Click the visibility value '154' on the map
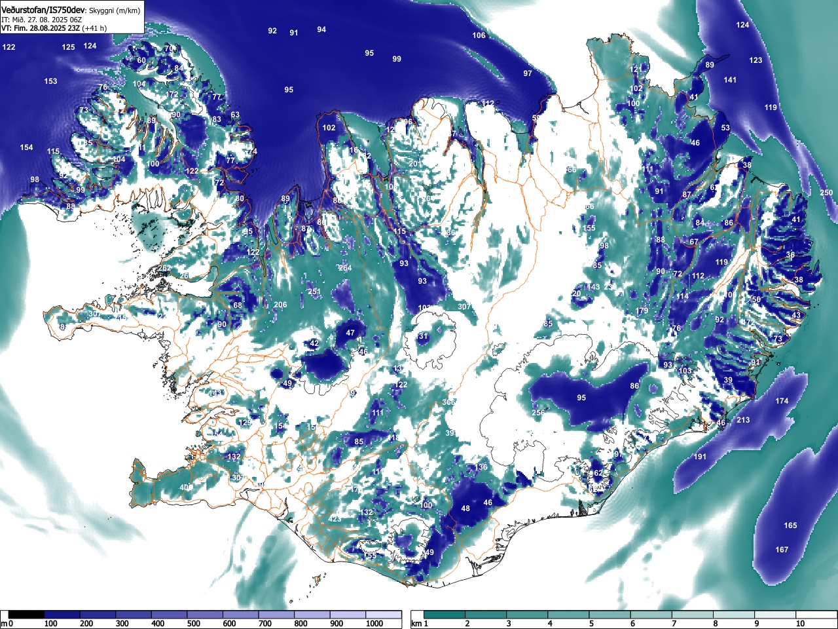838x629 pixels. coord(26,147)
